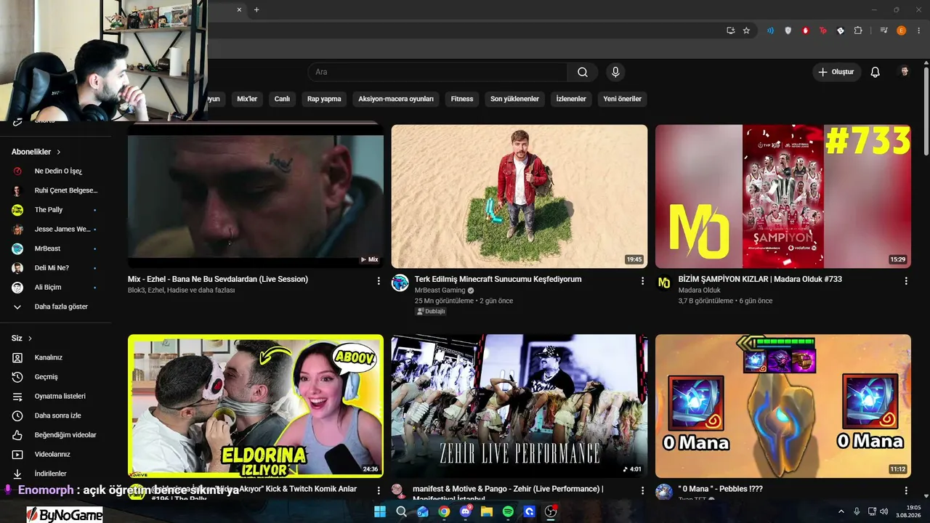Viewport: 930px width, 523px height.
Task: Select the Aksiyon-macera oyunları filter chip
Action: (396, 99)
